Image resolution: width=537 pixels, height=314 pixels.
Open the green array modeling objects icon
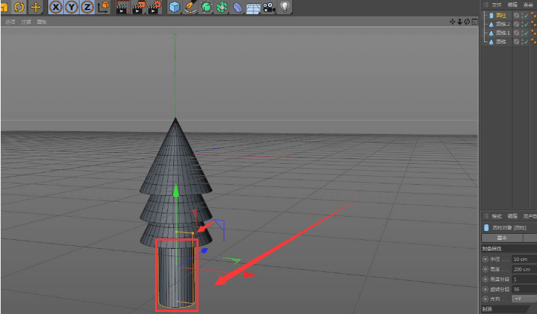(222, 7)
